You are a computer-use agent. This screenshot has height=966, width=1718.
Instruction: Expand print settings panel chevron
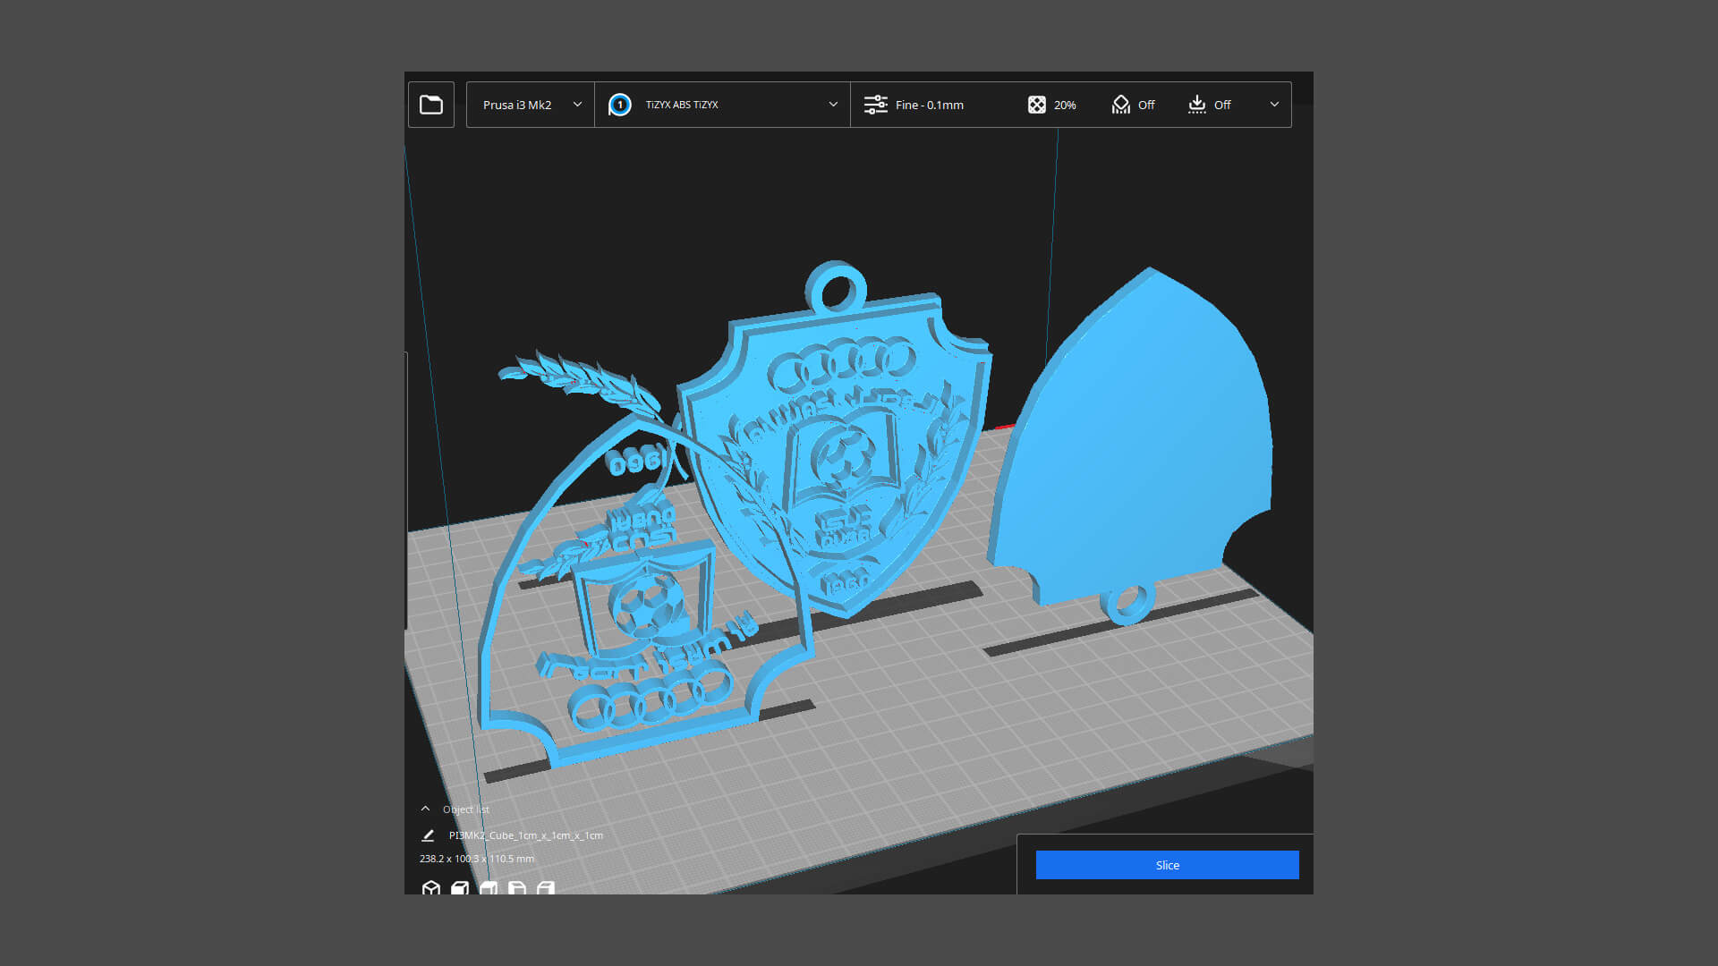pos(1274,105)
